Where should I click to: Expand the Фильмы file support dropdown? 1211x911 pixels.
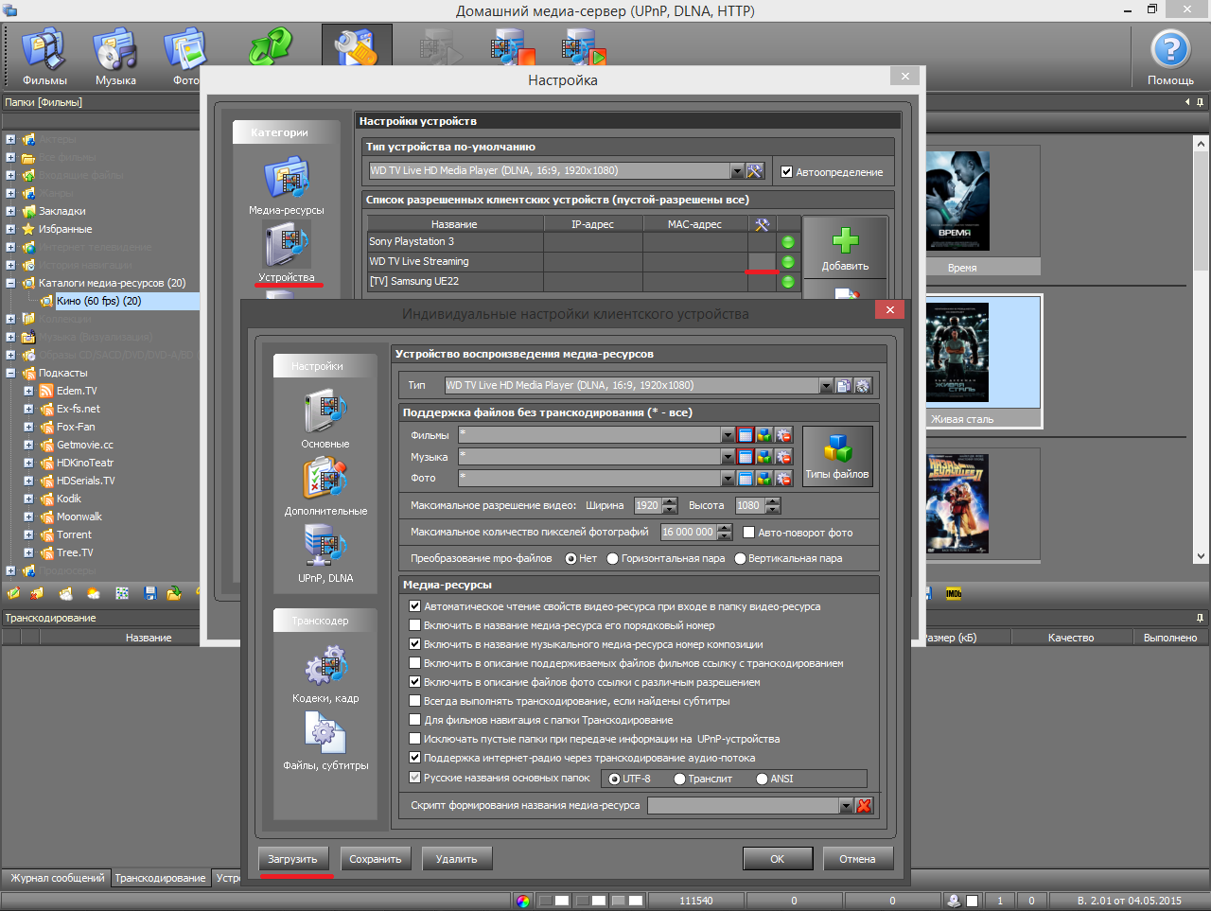point(728,435)
